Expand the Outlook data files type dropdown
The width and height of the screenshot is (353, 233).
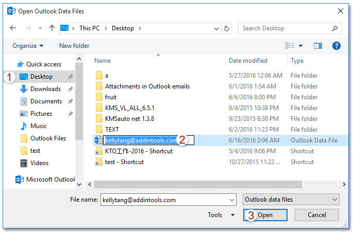291,200
